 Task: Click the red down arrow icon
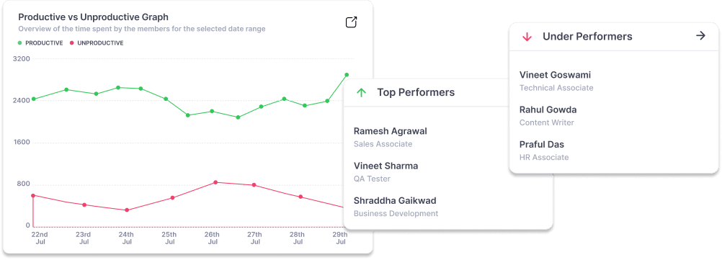[527, 37]
